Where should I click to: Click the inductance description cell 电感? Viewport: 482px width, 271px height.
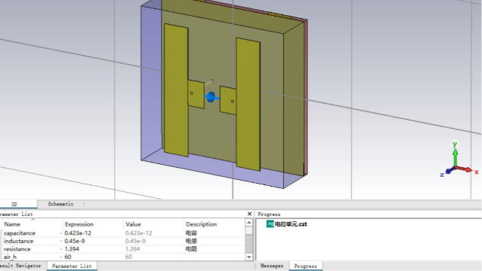(191, 241)
